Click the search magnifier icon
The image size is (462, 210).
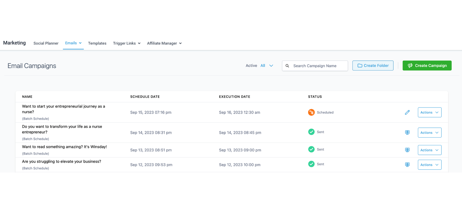click(287, 66)
